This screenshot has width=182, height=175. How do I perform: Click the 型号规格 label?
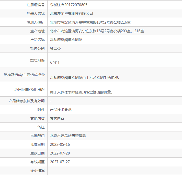[x=37, y=60]
